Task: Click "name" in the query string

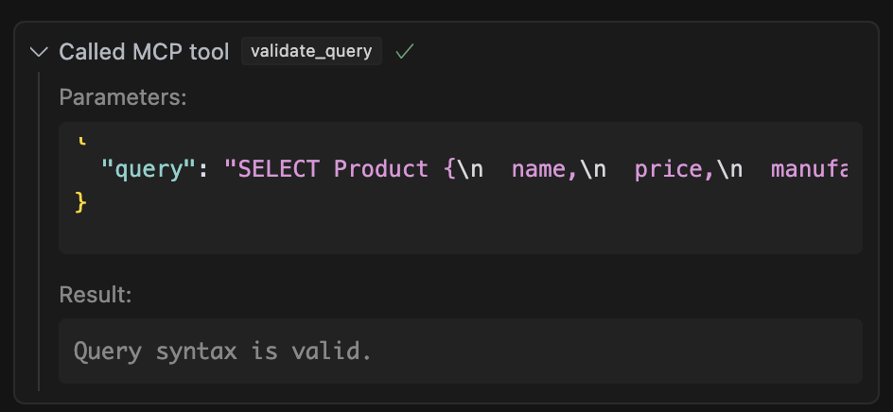Action: tap(538, 170)
